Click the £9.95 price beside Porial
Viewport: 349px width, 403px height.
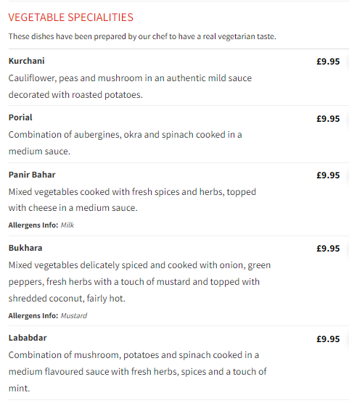(x=328, y=118)
